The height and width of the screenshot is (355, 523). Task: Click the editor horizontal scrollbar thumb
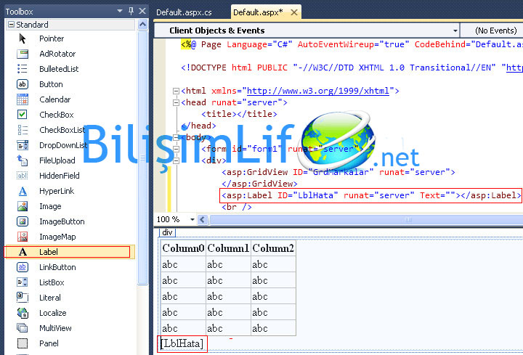point(367,219)
